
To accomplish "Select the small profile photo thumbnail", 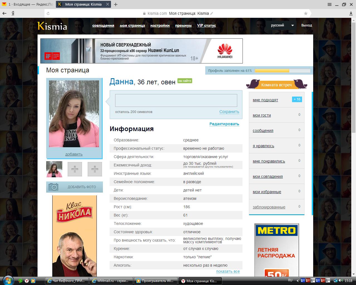I will click(54, 169).
